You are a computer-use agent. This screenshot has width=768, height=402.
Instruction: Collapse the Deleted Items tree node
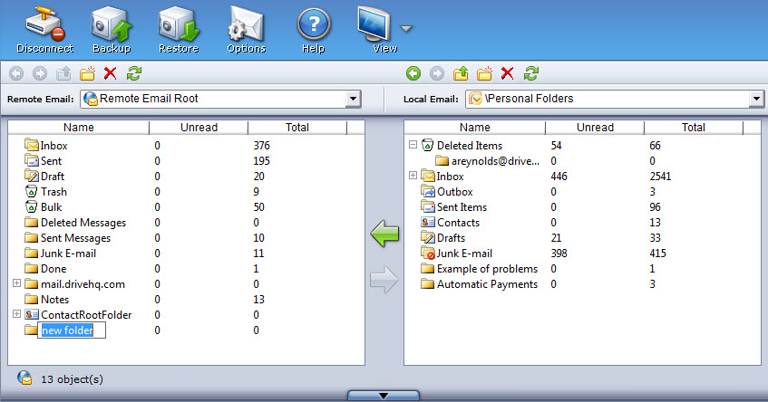click(413, 145)
